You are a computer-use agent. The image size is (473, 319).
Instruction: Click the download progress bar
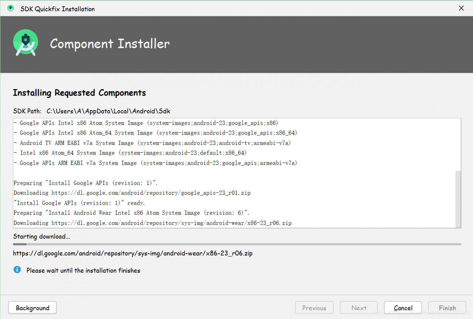coord(236,244)
